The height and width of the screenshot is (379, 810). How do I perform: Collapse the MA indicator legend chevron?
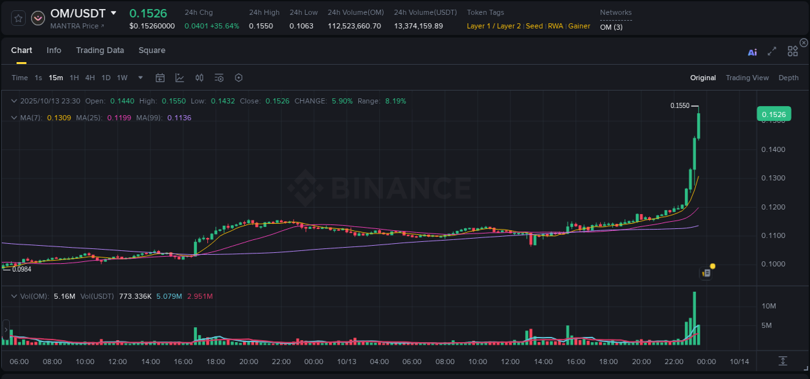tap(14, 118)
